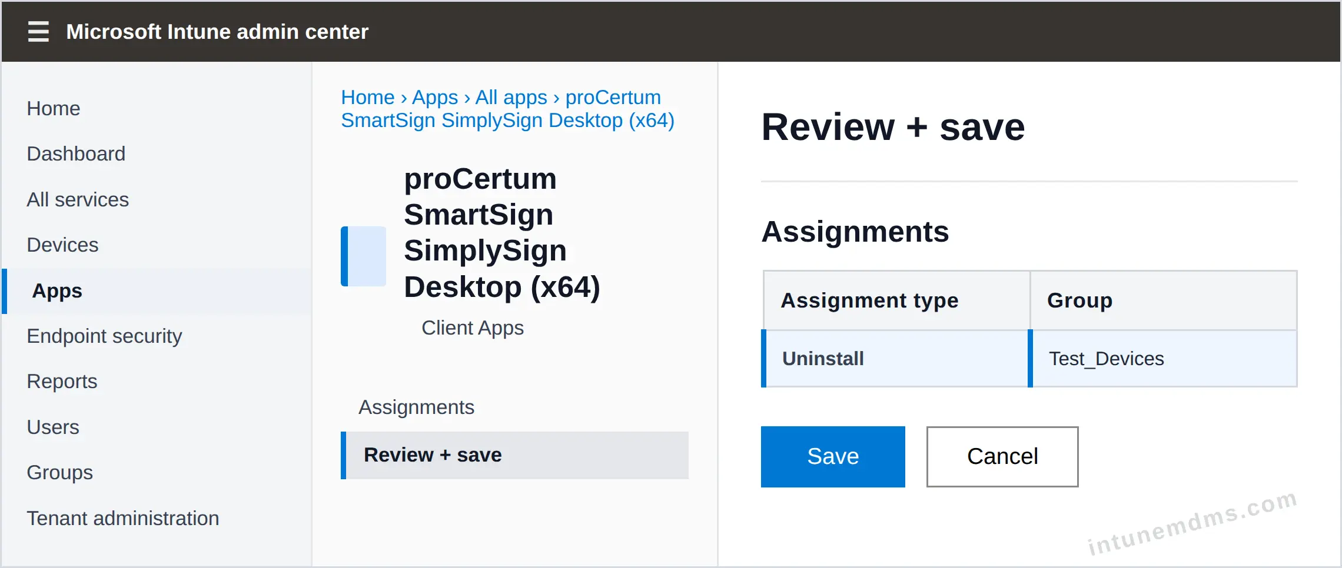This screenshot has width=1342, height=568.
Task: Click the Assignment type column header
Action: point(896,300)
